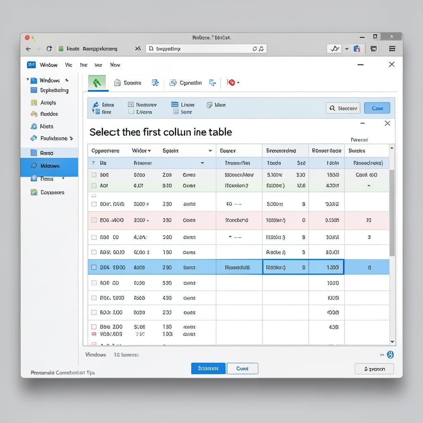Toggle the checkbox for row AOI

pos(94,185)
